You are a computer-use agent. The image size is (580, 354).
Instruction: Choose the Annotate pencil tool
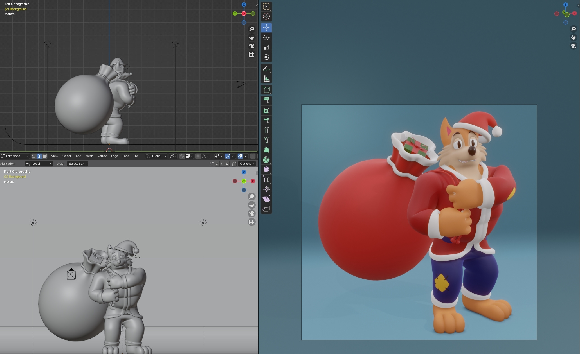coord(266,68)
